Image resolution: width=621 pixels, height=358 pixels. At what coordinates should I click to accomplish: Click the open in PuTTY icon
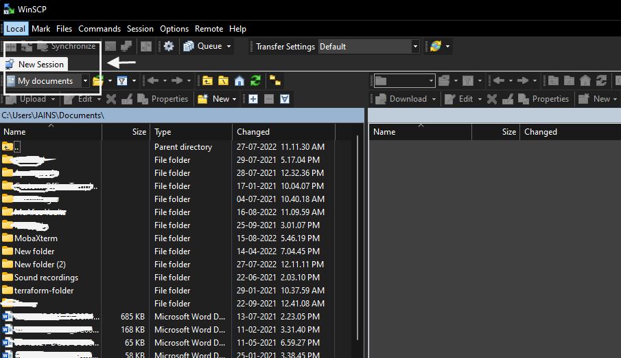pos(126,47)
